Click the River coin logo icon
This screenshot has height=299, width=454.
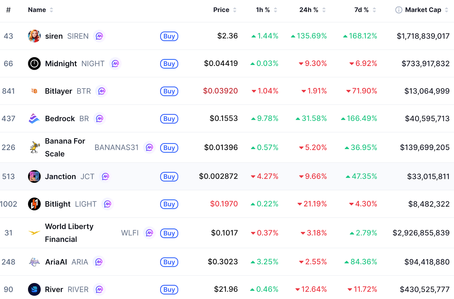34,289
